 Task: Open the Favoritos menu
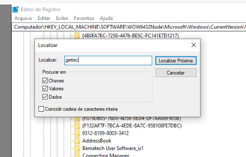point(84,18)
